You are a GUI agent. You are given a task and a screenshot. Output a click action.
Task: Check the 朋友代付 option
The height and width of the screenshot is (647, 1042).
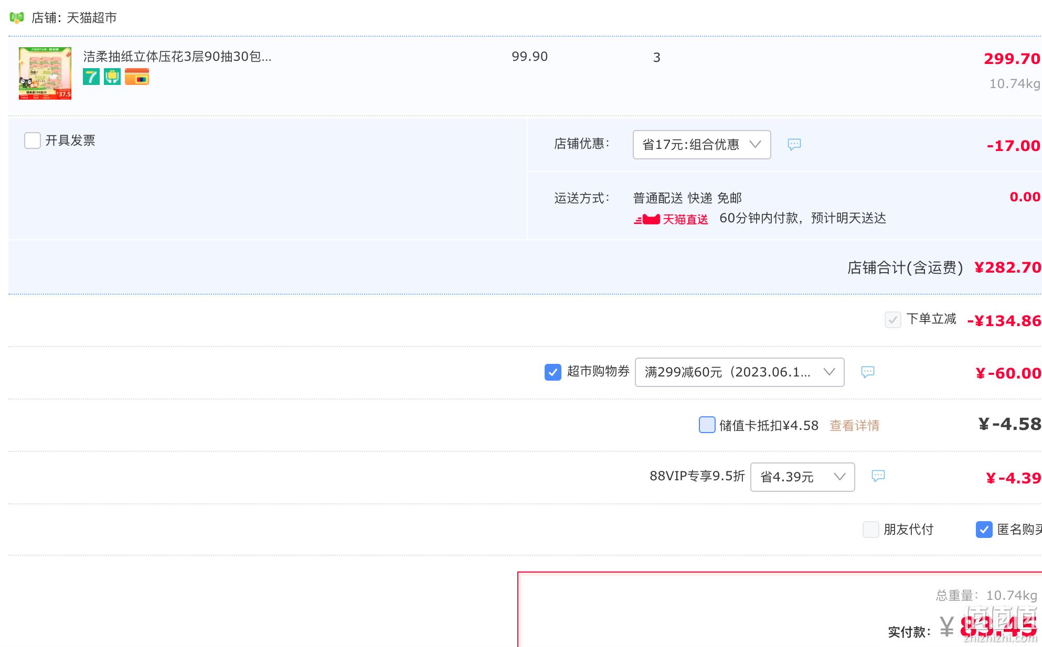click(871, 530)
